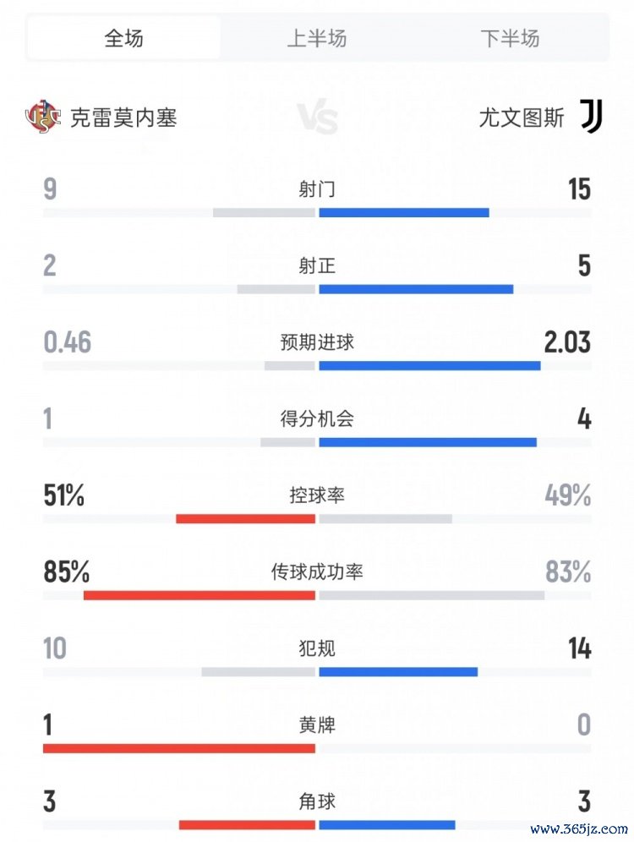Click Juventus' 2.03 expected goals value
Screen dimensions: 634x842
(567, 342)
